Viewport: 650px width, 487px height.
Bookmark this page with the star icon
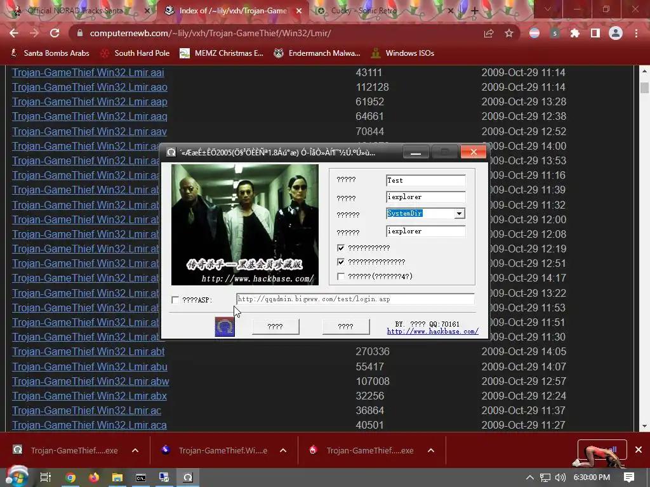click(x=509, y=33)
